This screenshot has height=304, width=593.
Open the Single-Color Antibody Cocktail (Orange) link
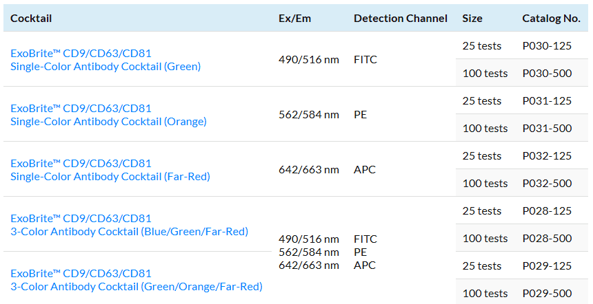[108, 115]
